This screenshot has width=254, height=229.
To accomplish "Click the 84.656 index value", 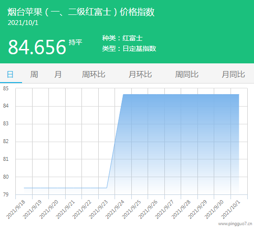I will coord(37,47).
